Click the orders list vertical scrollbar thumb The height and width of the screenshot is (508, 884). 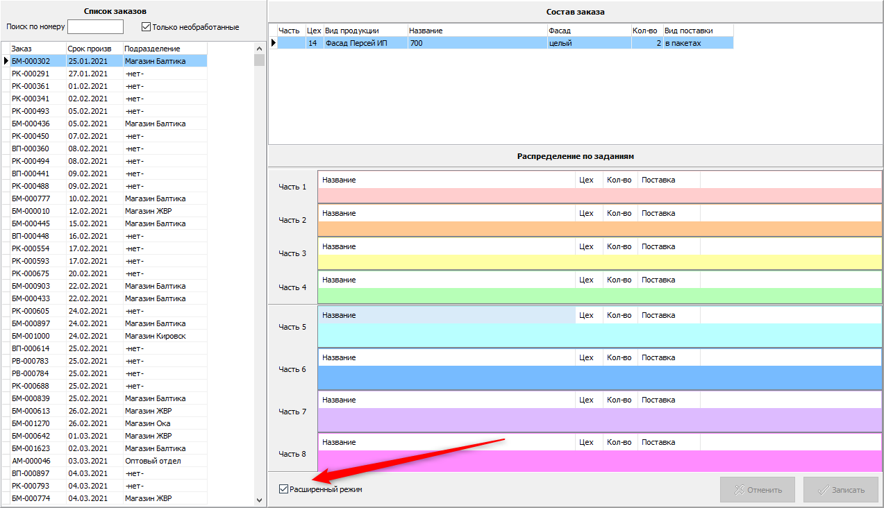[260, 60]
